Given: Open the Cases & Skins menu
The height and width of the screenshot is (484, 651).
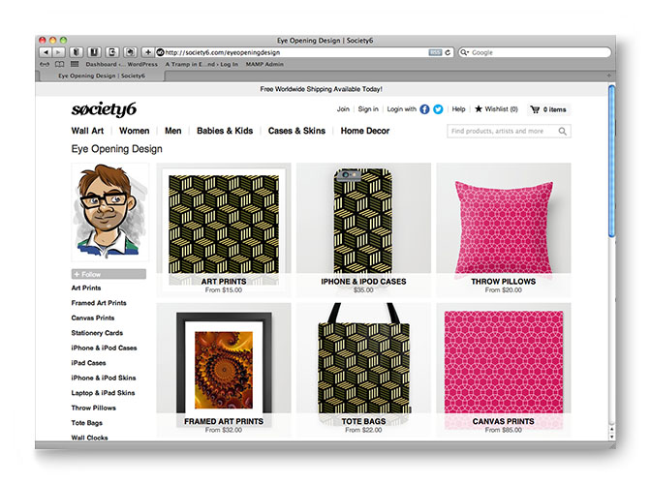Looking at the screenshot, I should click(296, 131).
